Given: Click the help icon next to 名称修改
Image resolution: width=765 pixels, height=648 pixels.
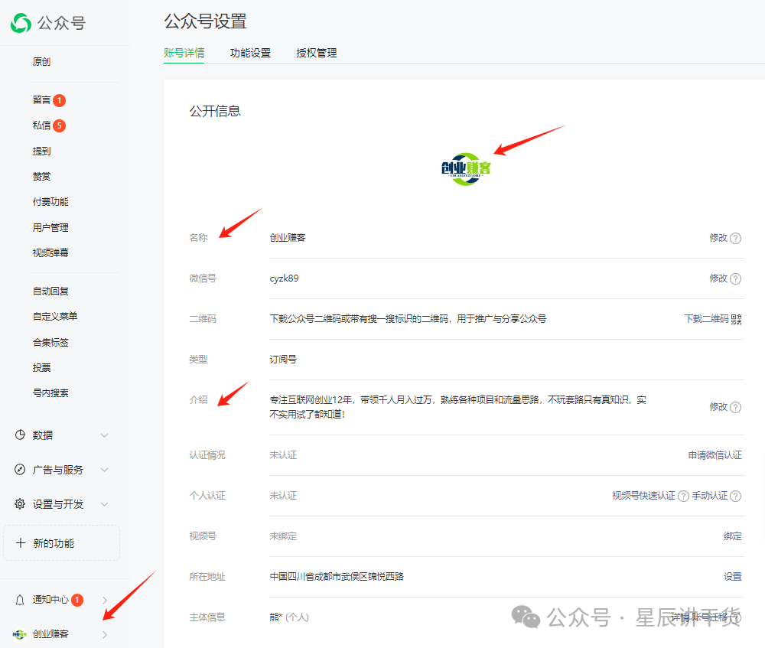Looking at the screenshot, I should [x=735, y=237].
